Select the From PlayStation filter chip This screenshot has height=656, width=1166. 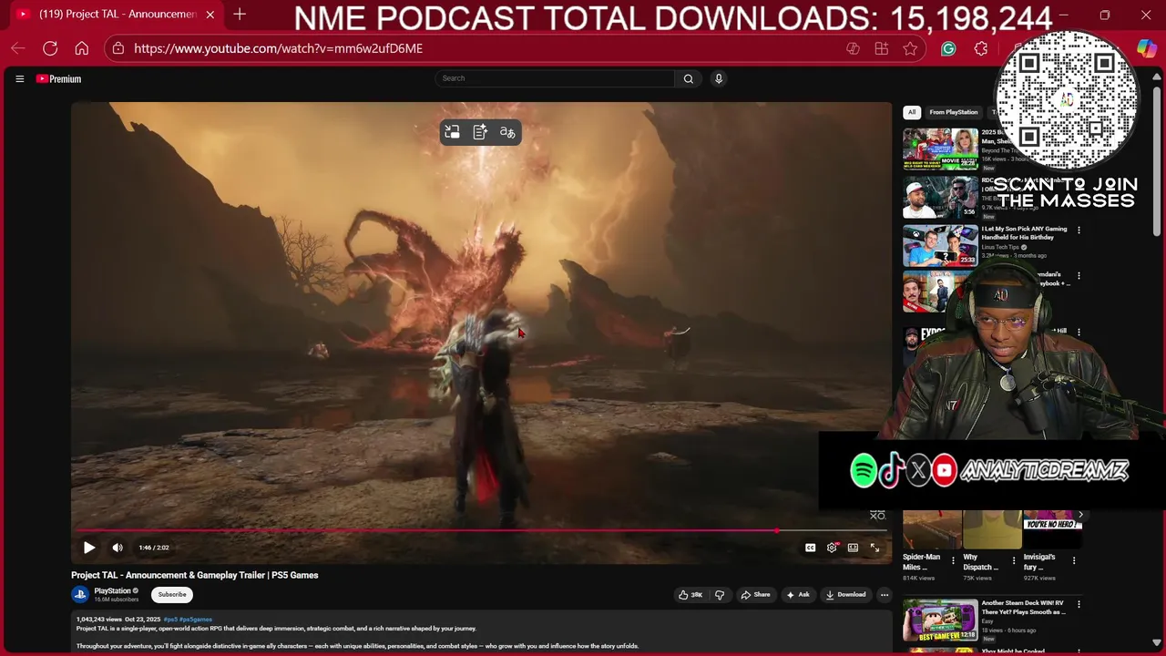[954, 112]
